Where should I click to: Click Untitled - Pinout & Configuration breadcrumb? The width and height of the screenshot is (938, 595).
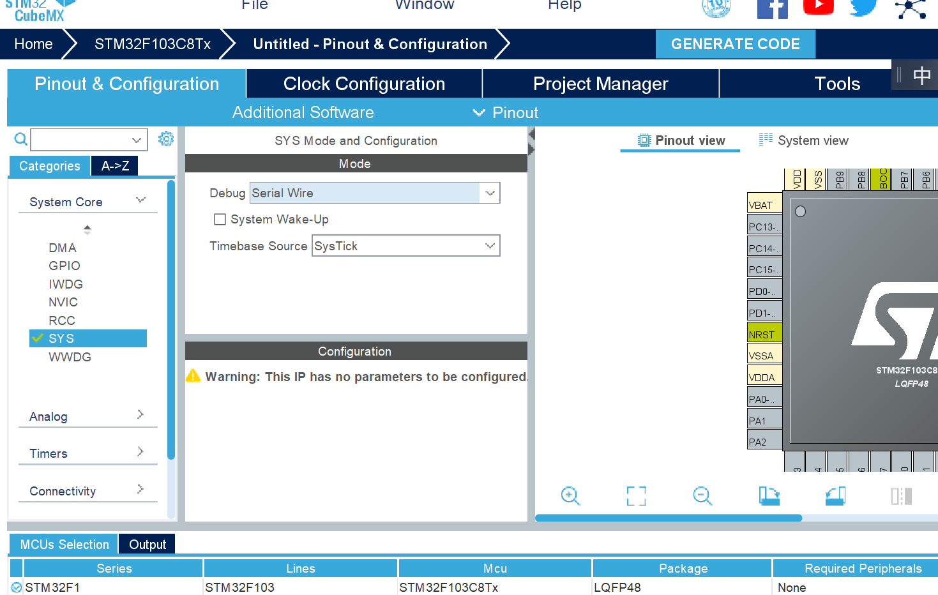tap(370, 44)
